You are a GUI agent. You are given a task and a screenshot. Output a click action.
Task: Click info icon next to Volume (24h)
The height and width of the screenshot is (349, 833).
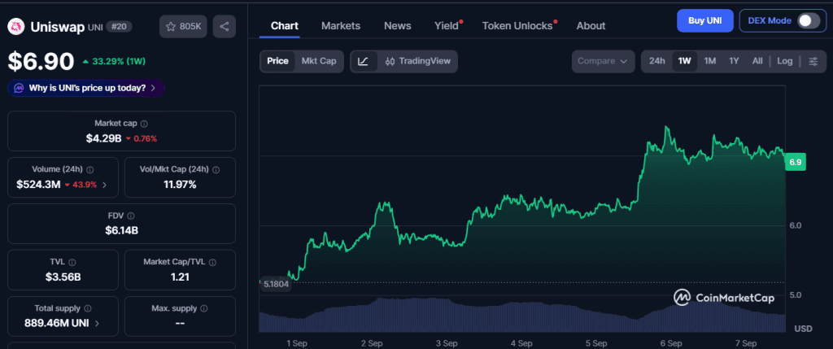[x=89, y=170]
